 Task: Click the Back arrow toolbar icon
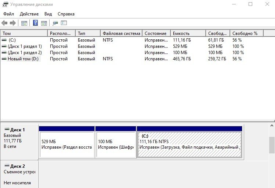click(x=4, y=23)
